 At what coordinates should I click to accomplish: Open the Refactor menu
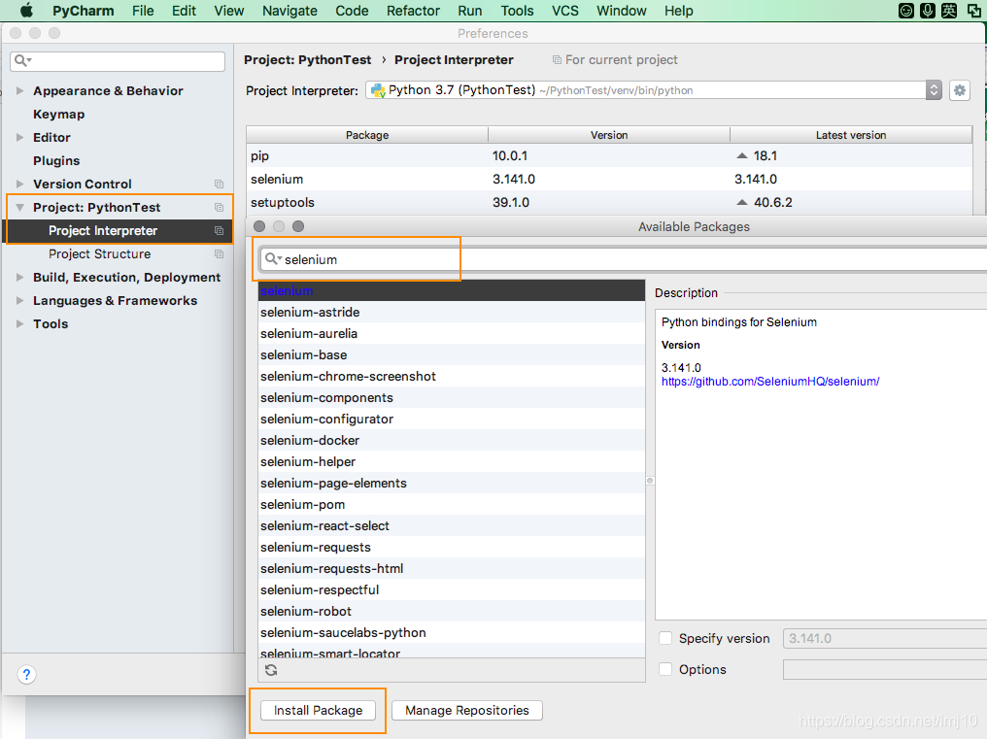click(413, 11)
